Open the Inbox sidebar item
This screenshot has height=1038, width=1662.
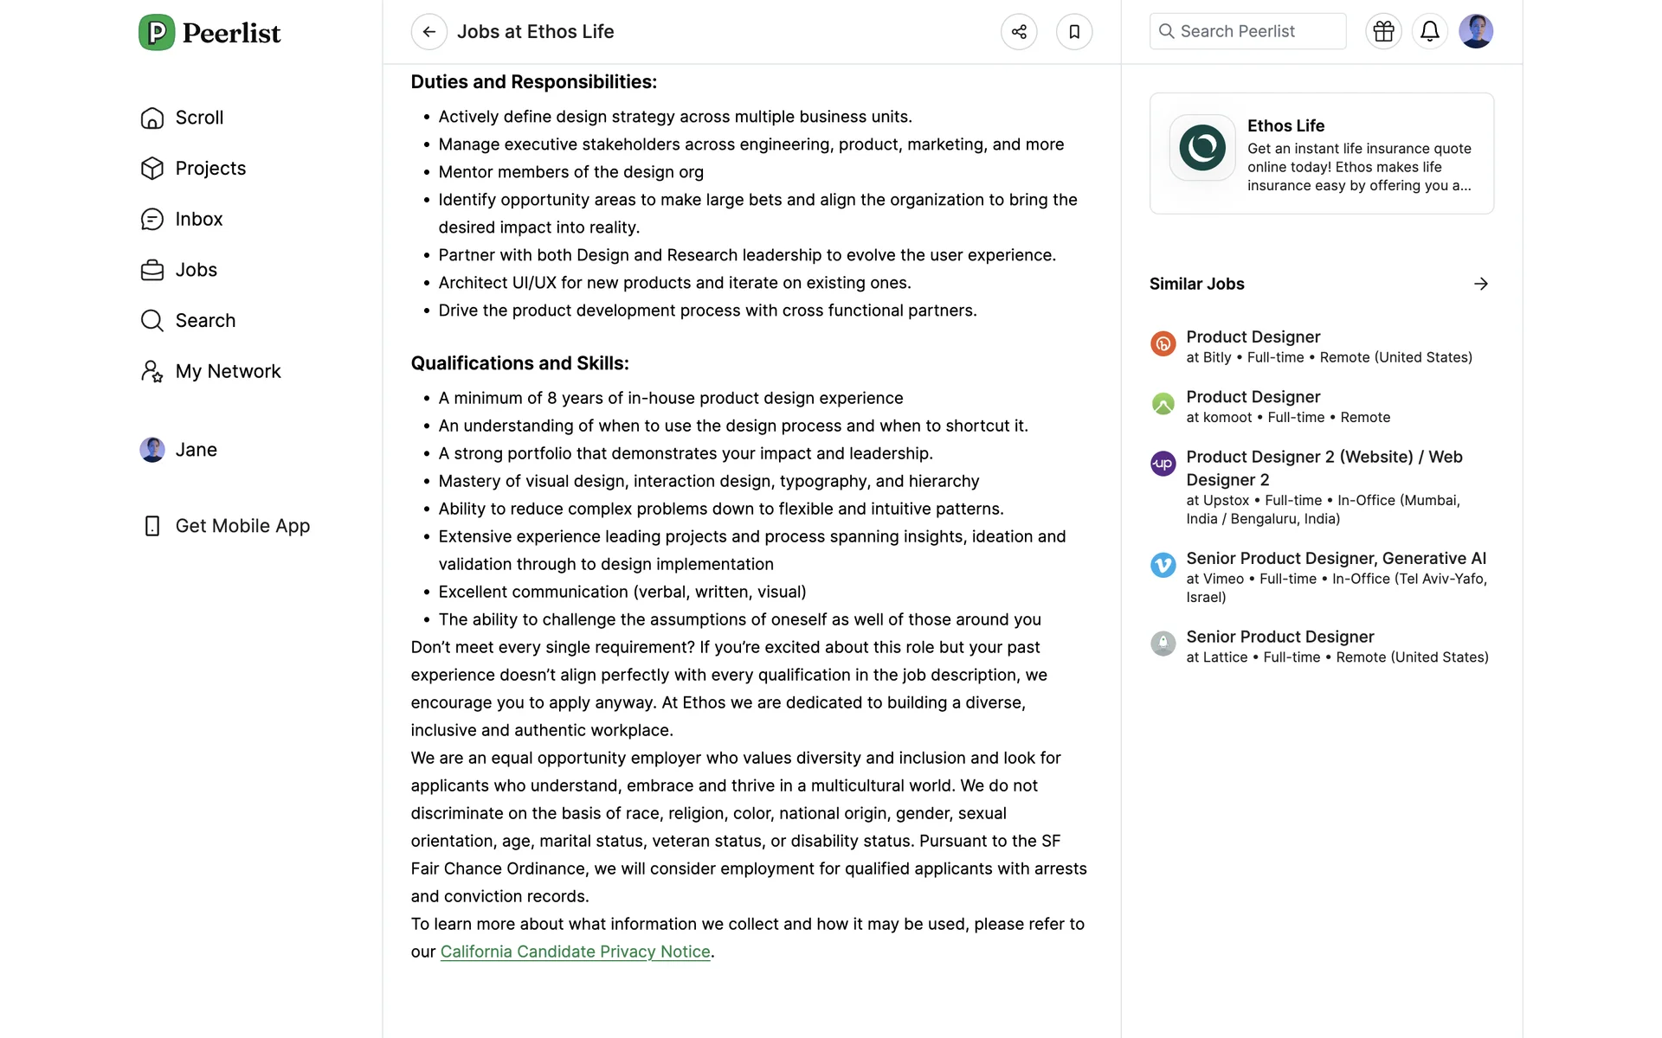[x=198, y=220]
